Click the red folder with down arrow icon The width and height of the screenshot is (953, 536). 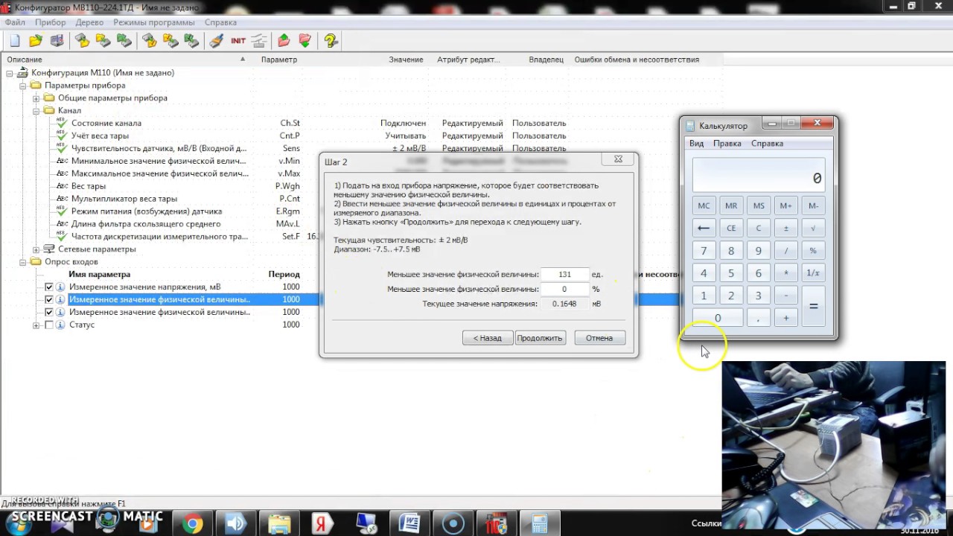pyautogui.click(x=305, y=41)
